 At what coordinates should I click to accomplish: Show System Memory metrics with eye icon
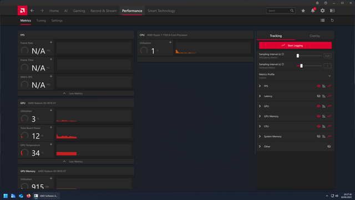point(318,136)
